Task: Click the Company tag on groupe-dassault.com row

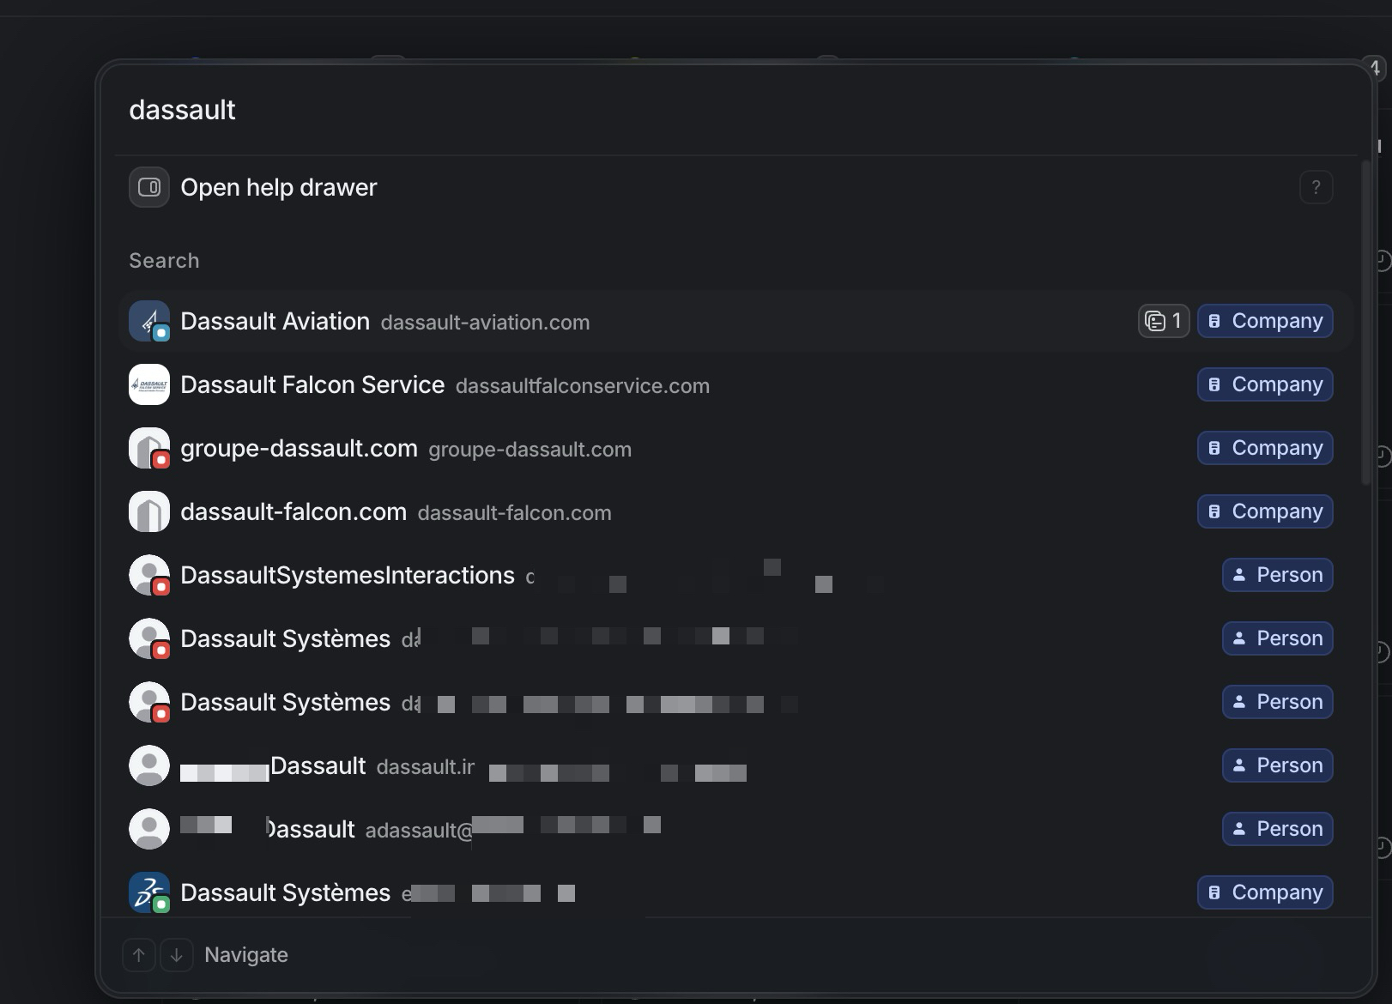Action: point(1265,448)
